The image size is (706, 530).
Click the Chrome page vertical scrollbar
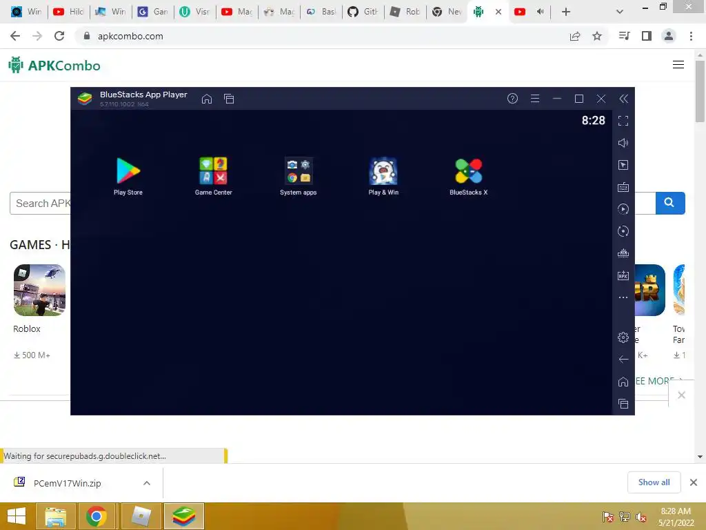coord(700,92)
